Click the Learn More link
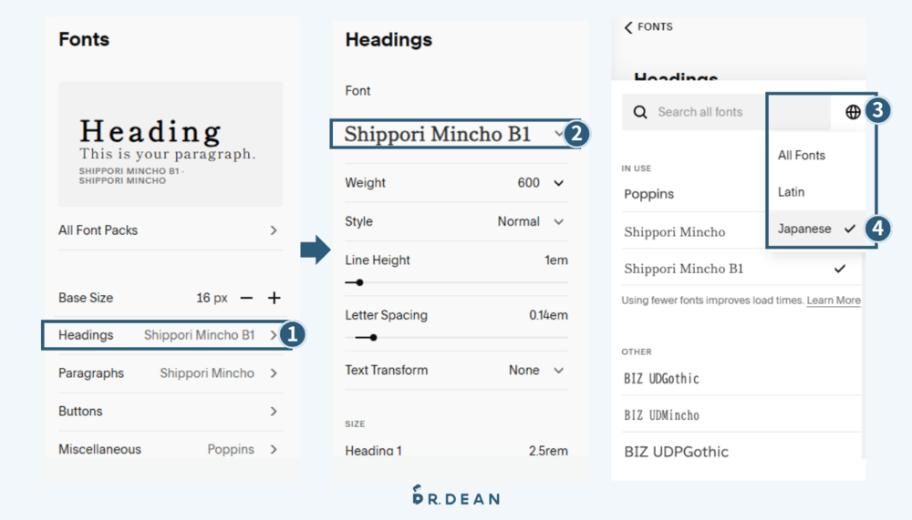Image resolution: width=912 pixels, height=520 pixels. 834,301
